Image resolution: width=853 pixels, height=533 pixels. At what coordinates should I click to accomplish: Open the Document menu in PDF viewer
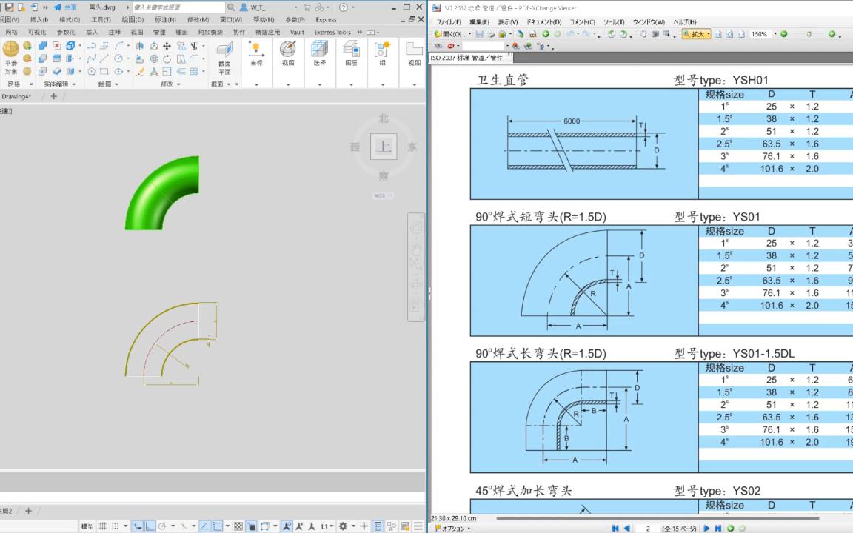[x=543, y=22]
